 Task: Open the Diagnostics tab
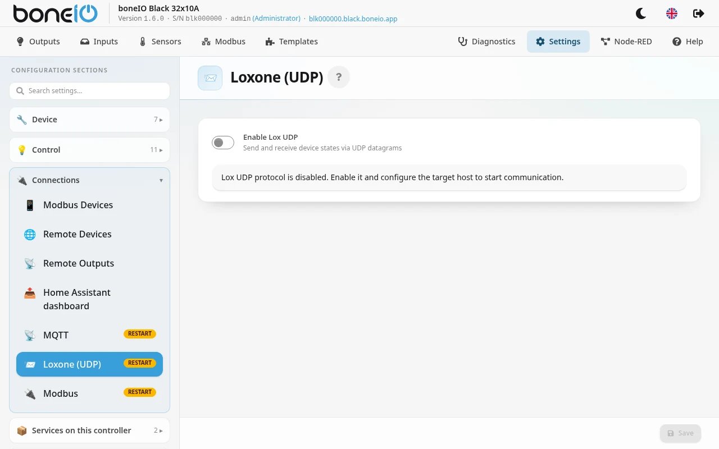pos(486,42)
